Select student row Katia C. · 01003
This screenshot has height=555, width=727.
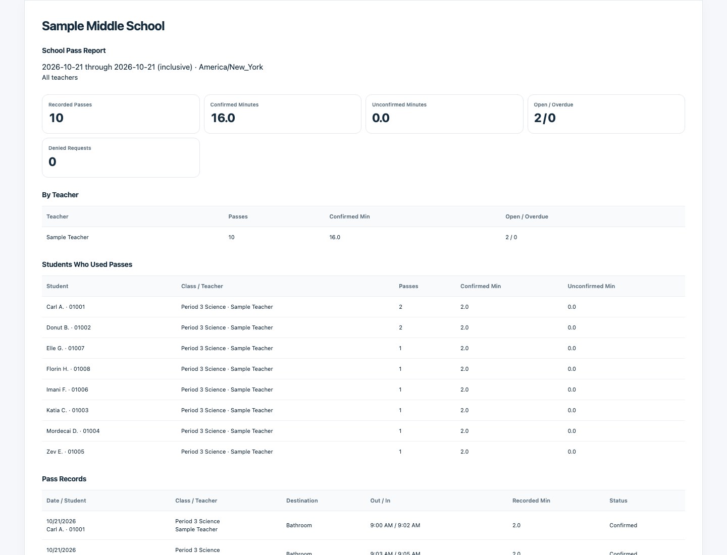tap(363, 410)
